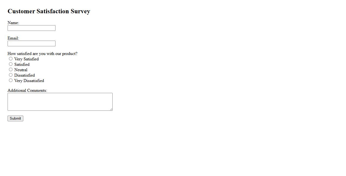Click the product satisfaction question text
The height and width of the screenshot is (176, 346).
click(x=43, y=54)
